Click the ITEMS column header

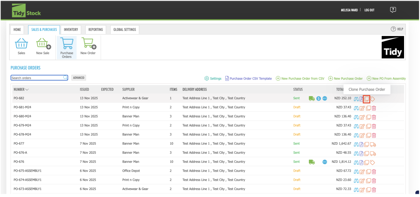coord(173,89)
